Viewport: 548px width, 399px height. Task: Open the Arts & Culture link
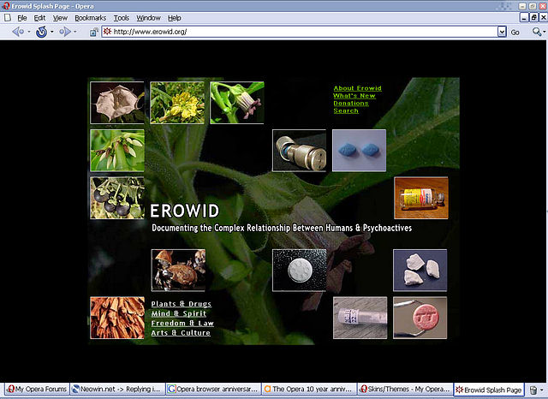[181, 333]
